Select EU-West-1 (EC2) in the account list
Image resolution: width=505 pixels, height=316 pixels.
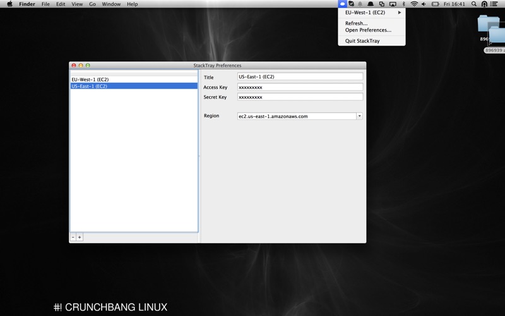(134, 80)
